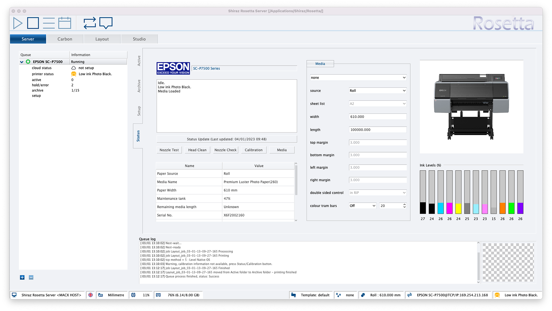Open the Archive vertical tab
Screen dimensions: 552x311
[x=139, y=86]
